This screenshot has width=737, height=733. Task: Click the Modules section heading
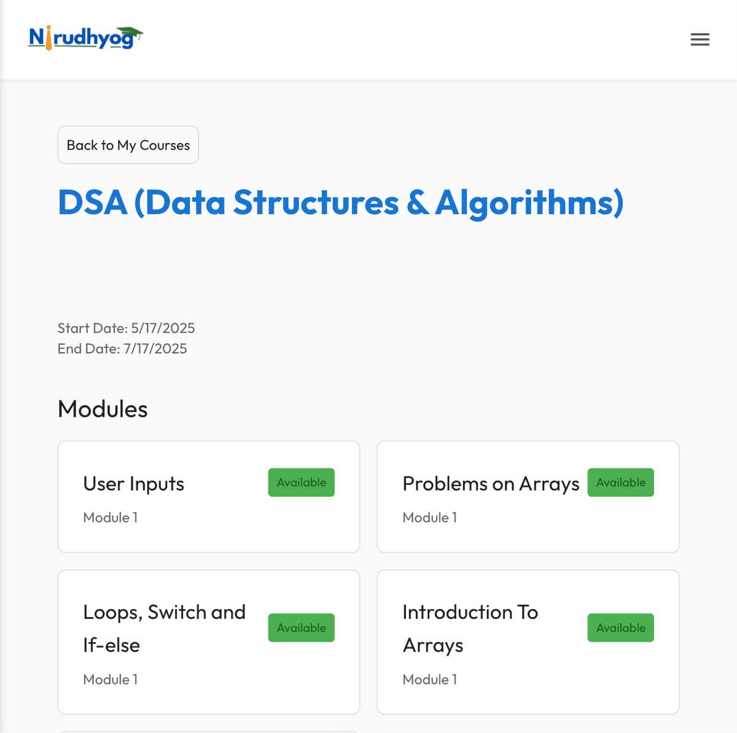coord(103,409)
